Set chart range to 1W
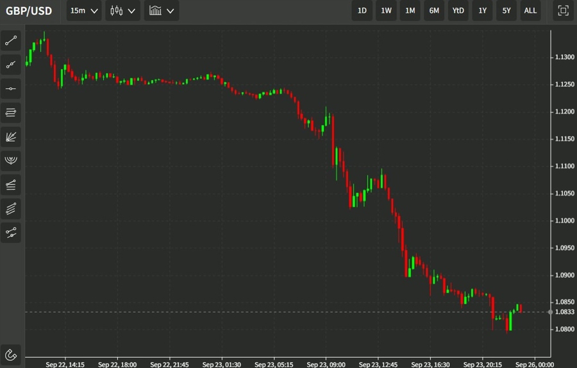Screen dimensions: 577x368 coord(386,11)
